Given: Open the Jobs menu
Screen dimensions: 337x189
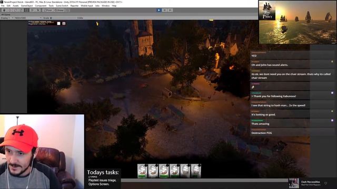Looking at the screenshot, I should (97, 6).
